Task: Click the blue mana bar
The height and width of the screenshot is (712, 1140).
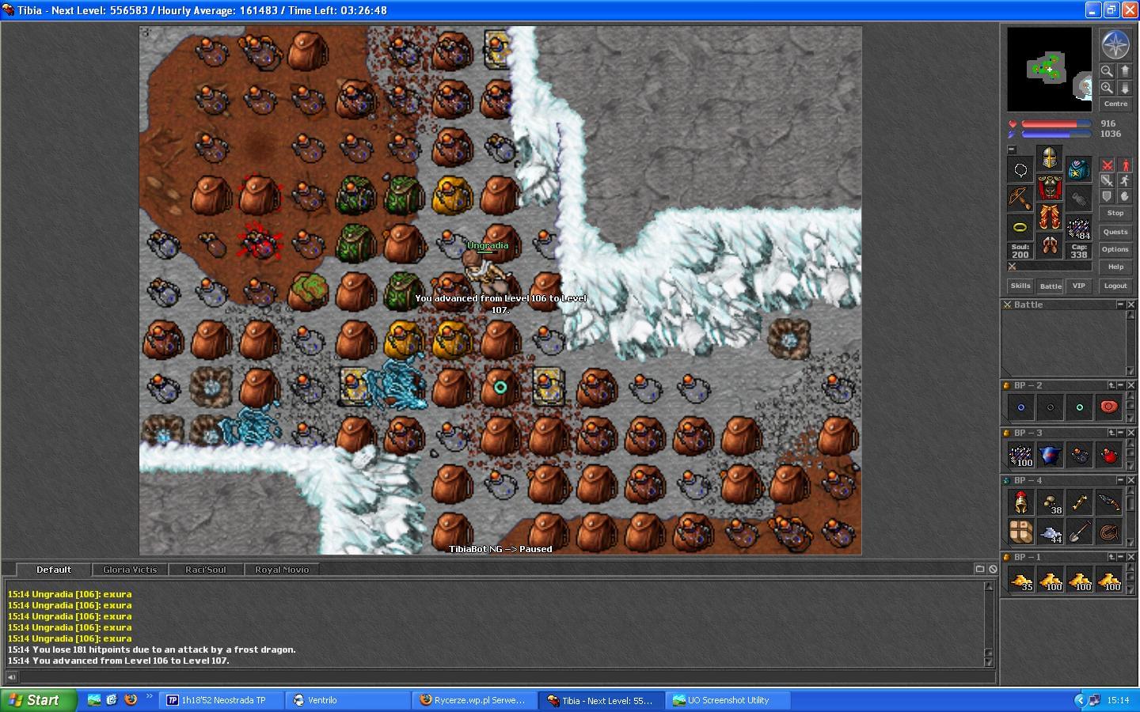Action: pyautogui.click(x=1056, y=134)
